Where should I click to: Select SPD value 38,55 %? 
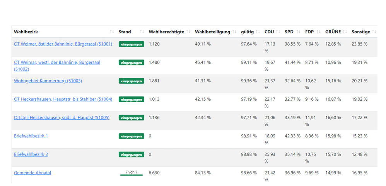tap(293, 44)
